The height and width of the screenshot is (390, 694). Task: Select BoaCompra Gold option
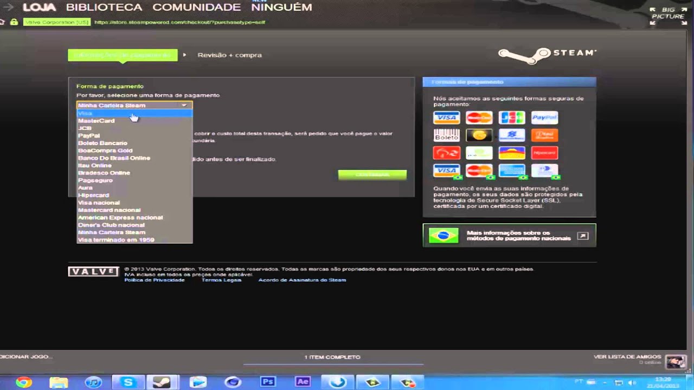click(x=134, y=151)
